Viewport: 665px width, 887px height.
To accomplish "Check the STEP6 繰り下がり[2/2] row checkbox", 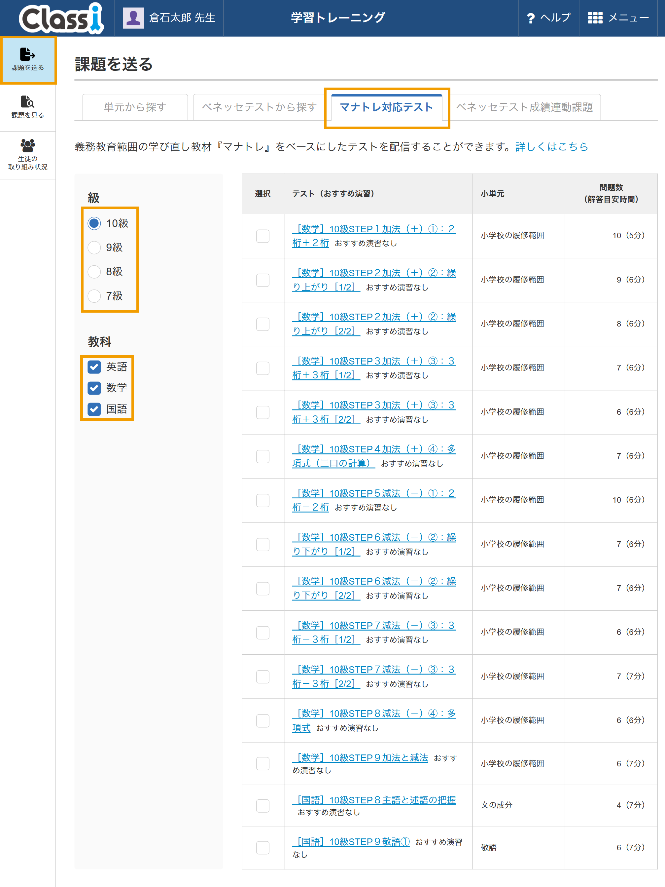I will pos(263,589).
